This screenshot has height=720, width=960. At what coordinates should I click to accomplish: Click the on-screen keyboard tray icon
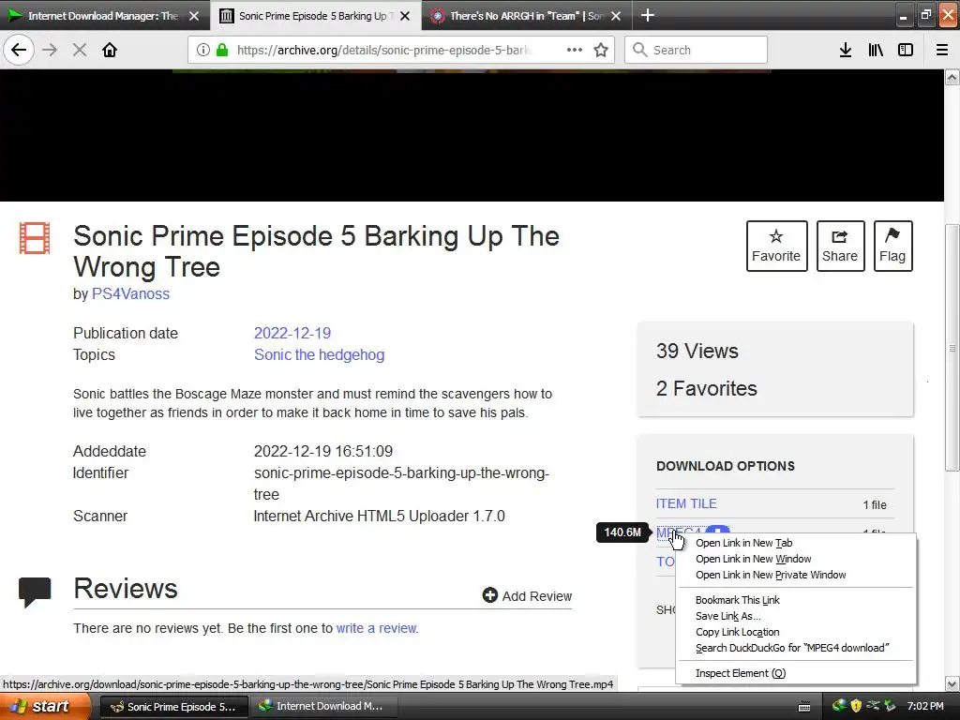[804, 707]
